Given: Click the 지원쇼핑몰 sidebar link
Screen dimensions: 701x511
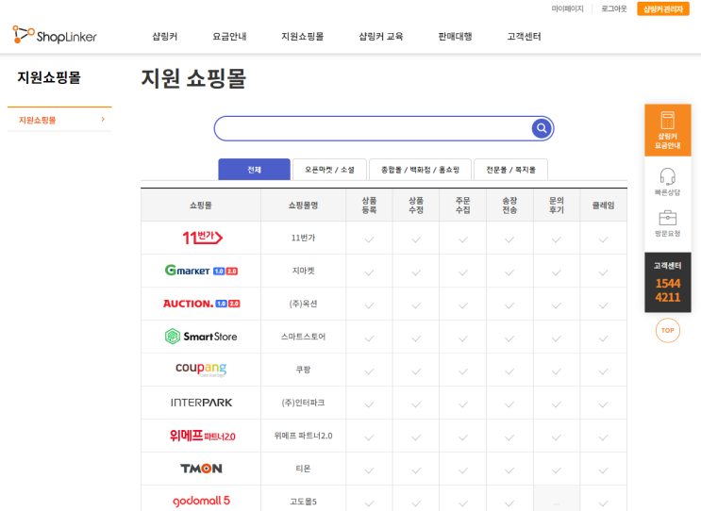Looking at the screenshot, I should coord(37,120).
